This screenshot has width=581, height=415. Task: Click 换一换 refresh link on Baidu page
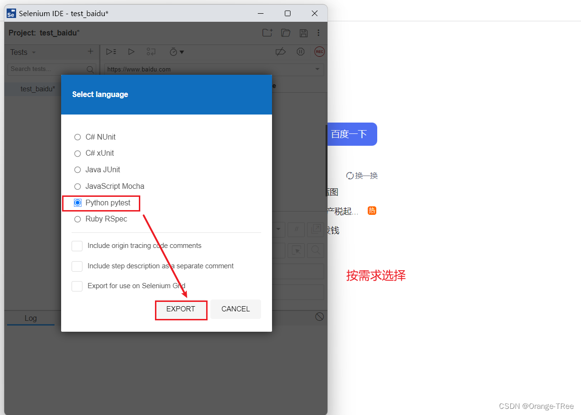point(362,176)
